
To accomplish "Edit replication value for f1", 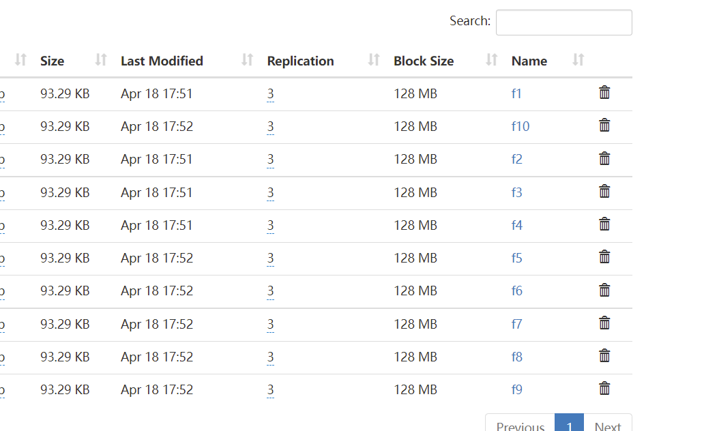I will click(x=270, y=94).
